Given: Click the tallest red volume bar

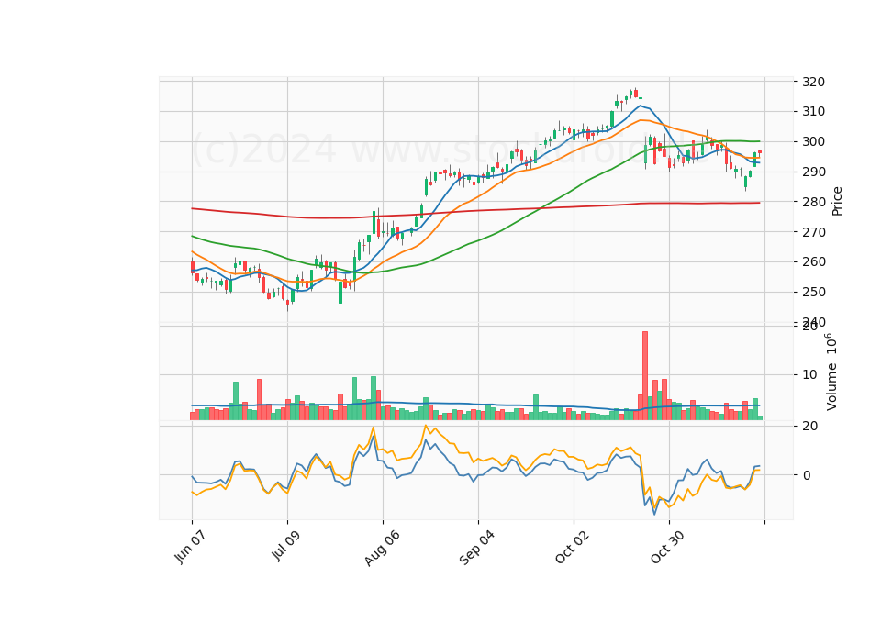Looking at the screenshot, I should [x=645, y=376].
